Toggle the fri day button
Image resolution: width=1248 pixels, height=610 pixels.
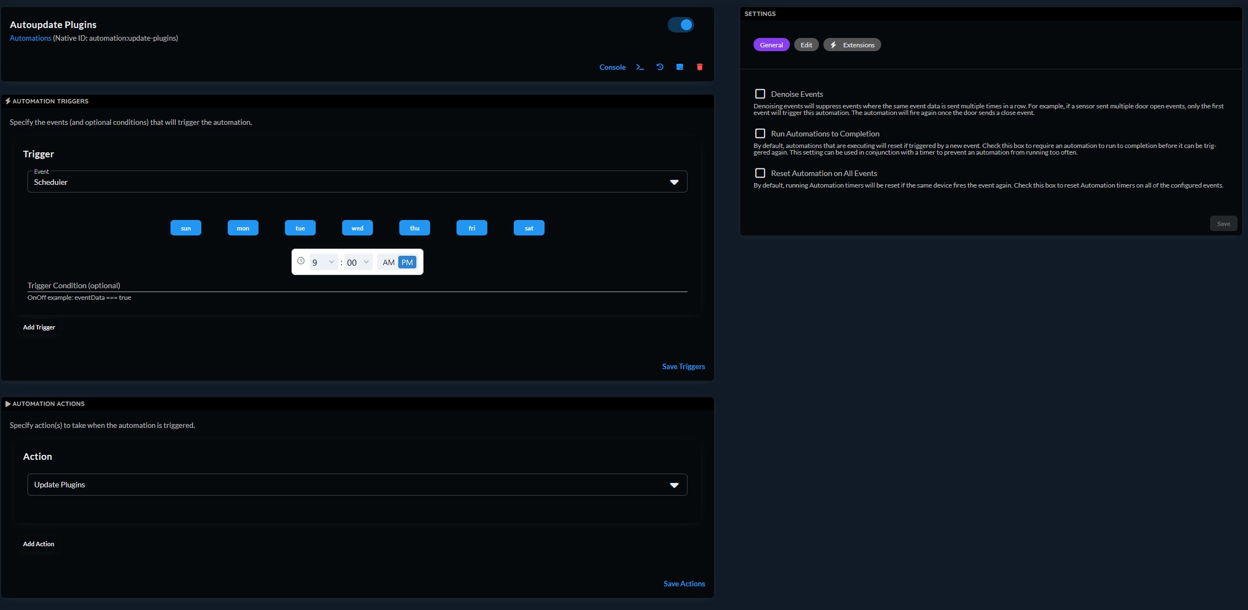coord(472,228)
